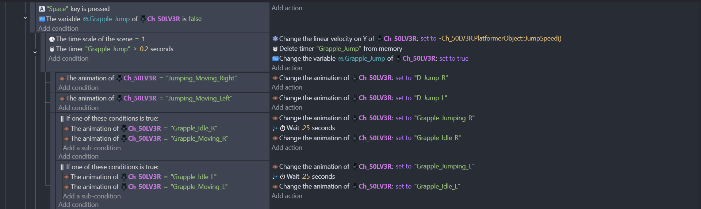Image resolution: width=701 pixels, height=209 pixels.
Task: Click the clock icon for time scale condition
Action: click(x=52, y=39)
